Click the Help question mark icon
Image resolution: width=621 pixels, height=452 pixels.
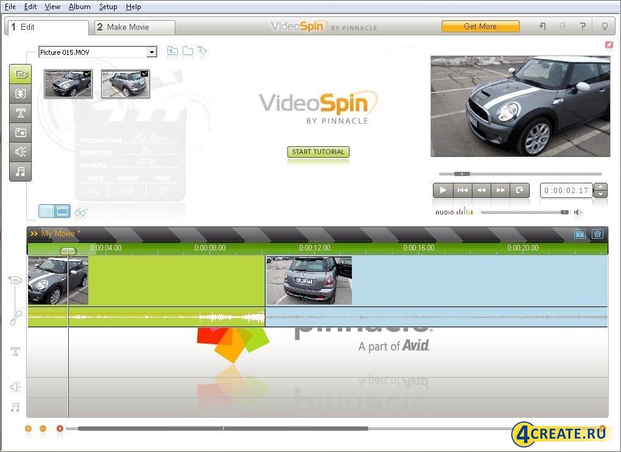583,26
